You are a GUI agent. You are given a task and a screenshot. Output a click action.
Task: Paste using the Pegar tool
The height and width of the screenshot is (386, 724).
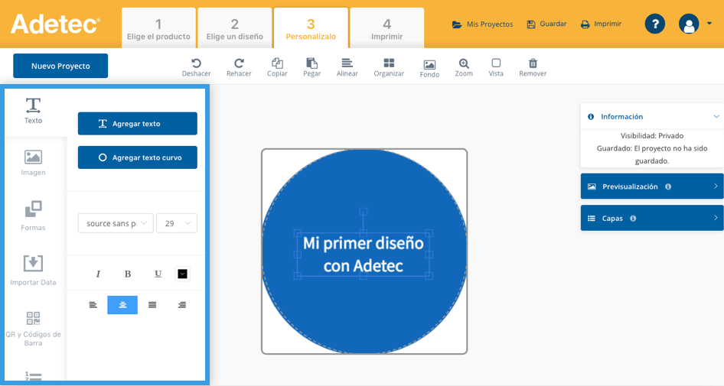[311, 66]
